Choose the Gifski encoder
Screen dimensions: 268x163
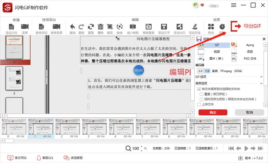point(238,71)
